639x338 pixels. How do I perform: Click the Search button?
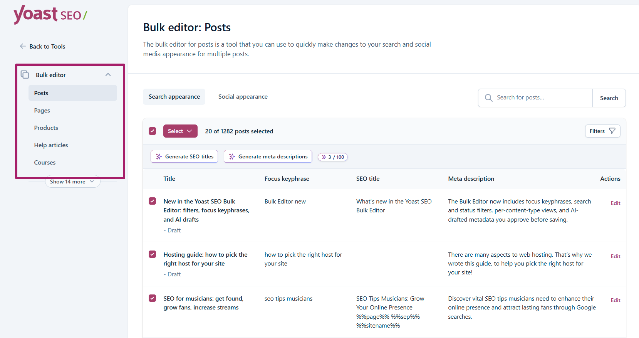pos(609,98)
